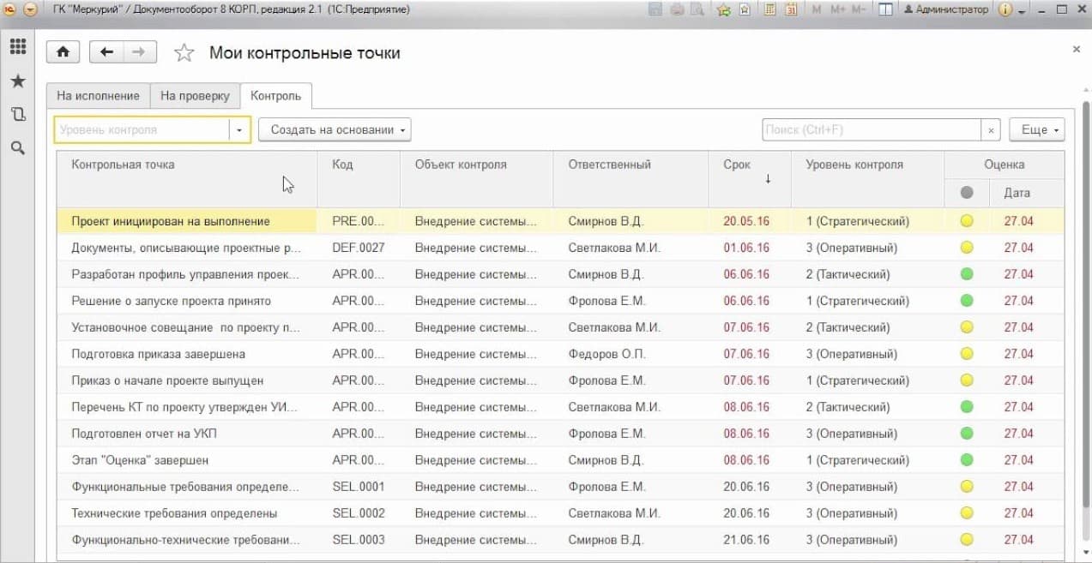
Task: Open the Еще menu button
Action: [1037, 129]
